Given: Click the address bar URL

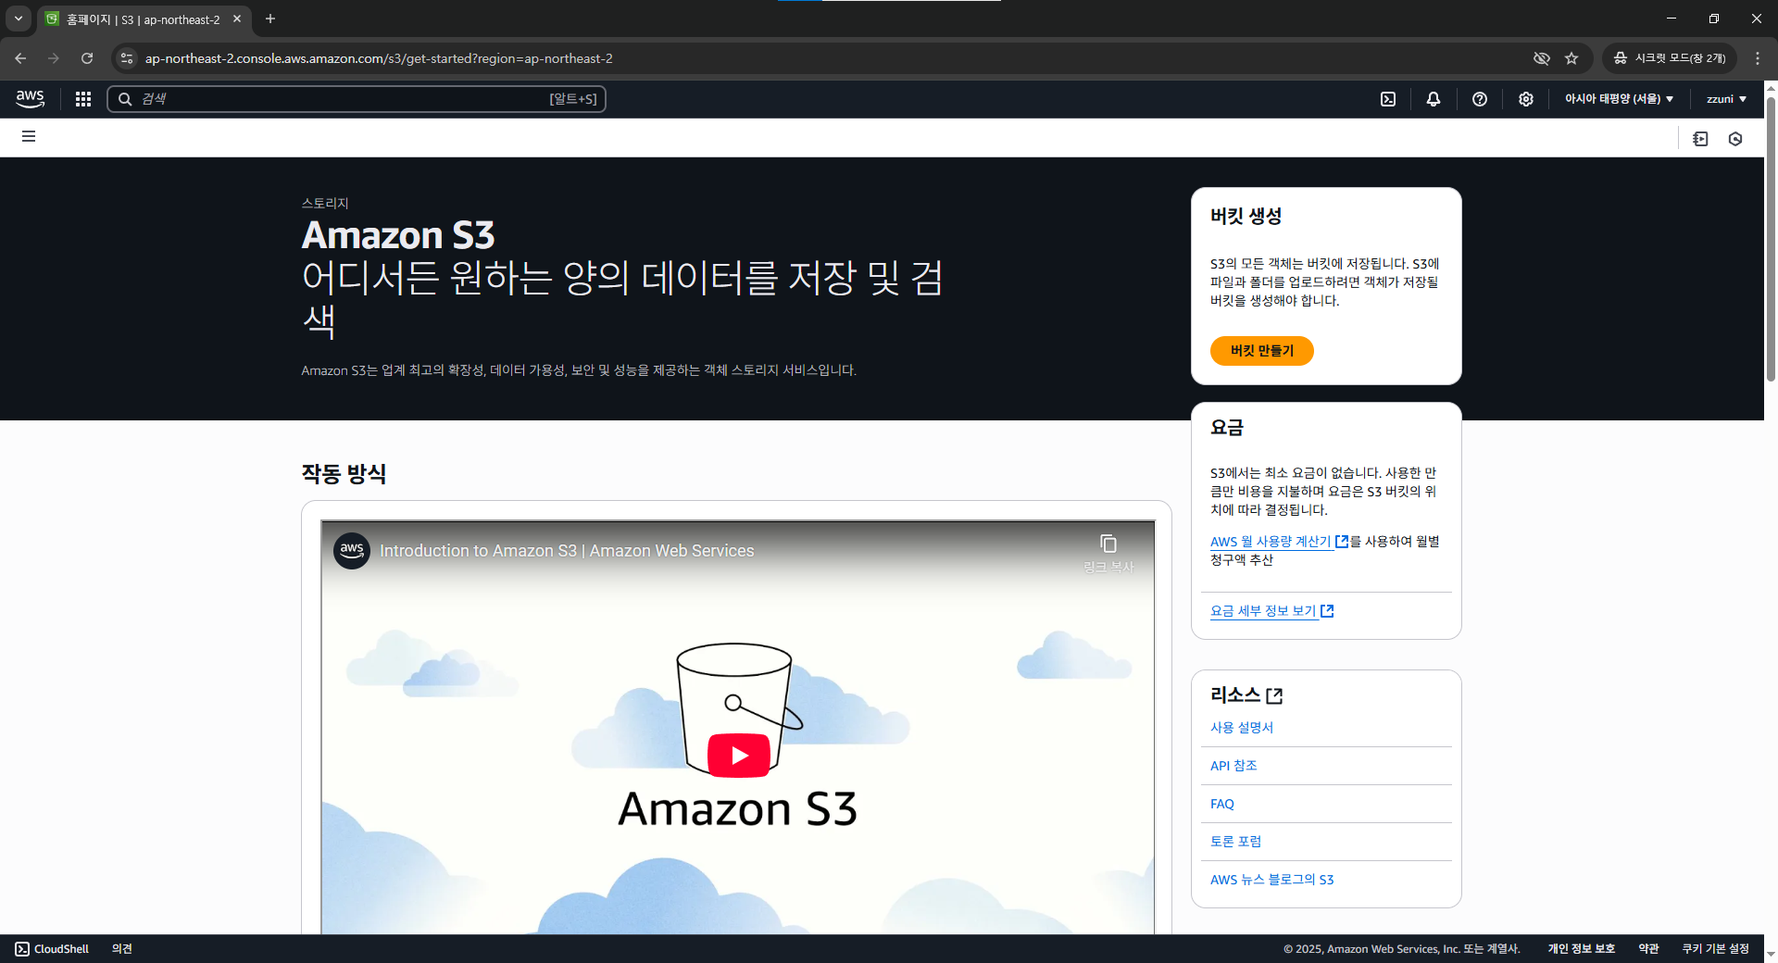Looking at the screenshot, I should tap(379, 58).
